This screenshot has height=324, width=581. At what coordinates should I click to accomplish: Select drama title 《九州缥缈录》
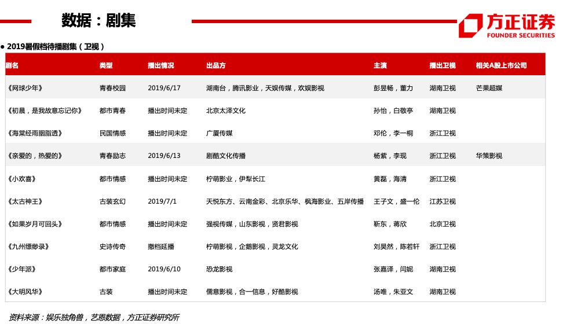pyautogui.click(x=28, y=246)
